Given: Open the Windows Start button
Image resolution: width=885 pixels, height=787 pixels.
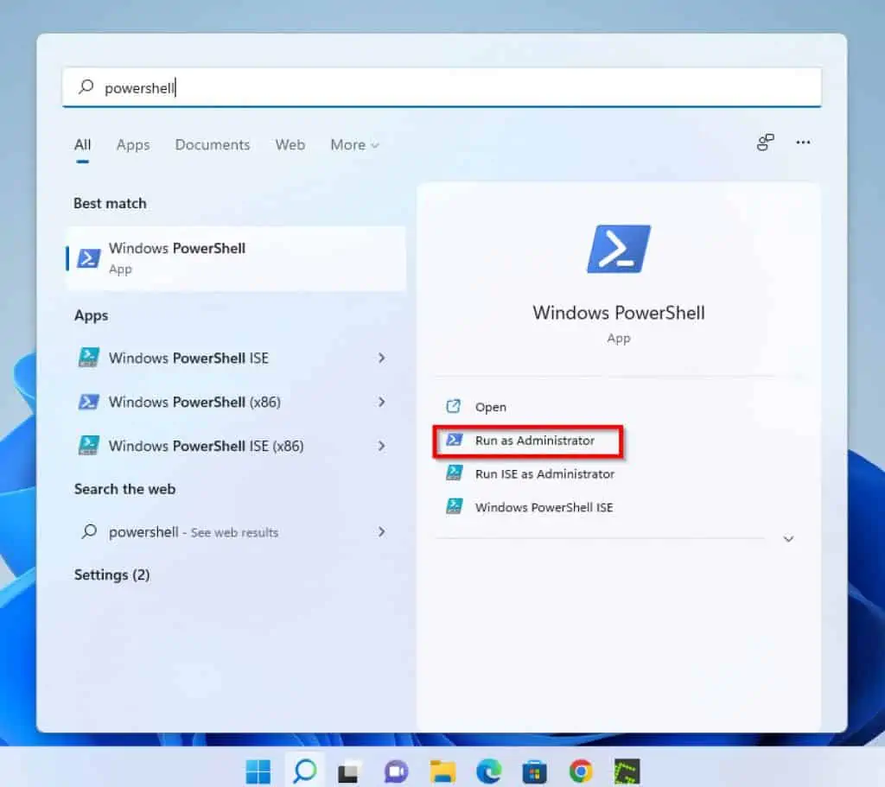Looking at the screenshot, I should coord(258,771).
